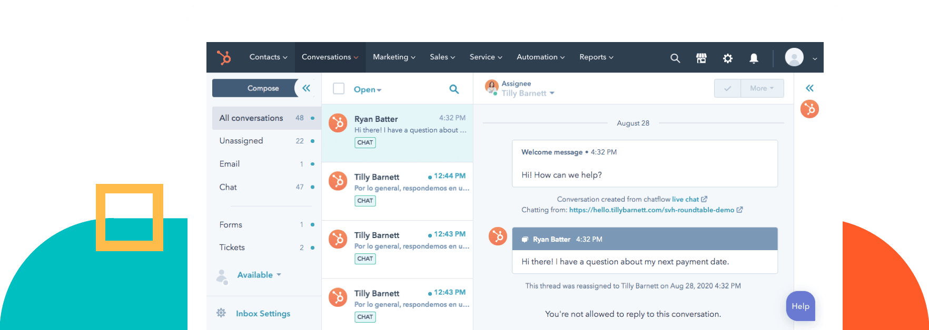
Task: Open the notifications bell
Action: 754,58
